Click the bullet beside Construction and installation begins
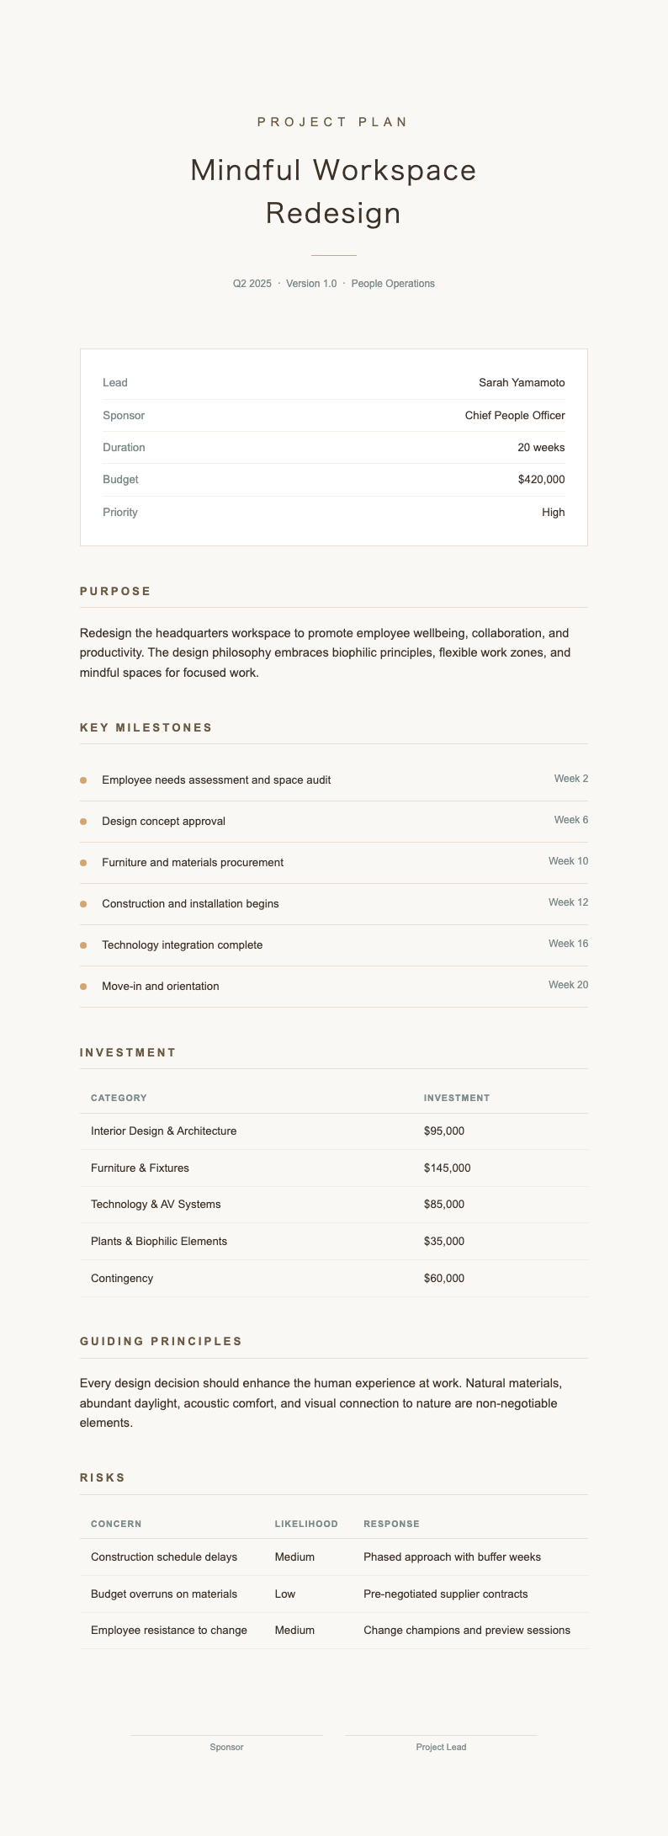The image size is (668, 1836). pos(83,904)
